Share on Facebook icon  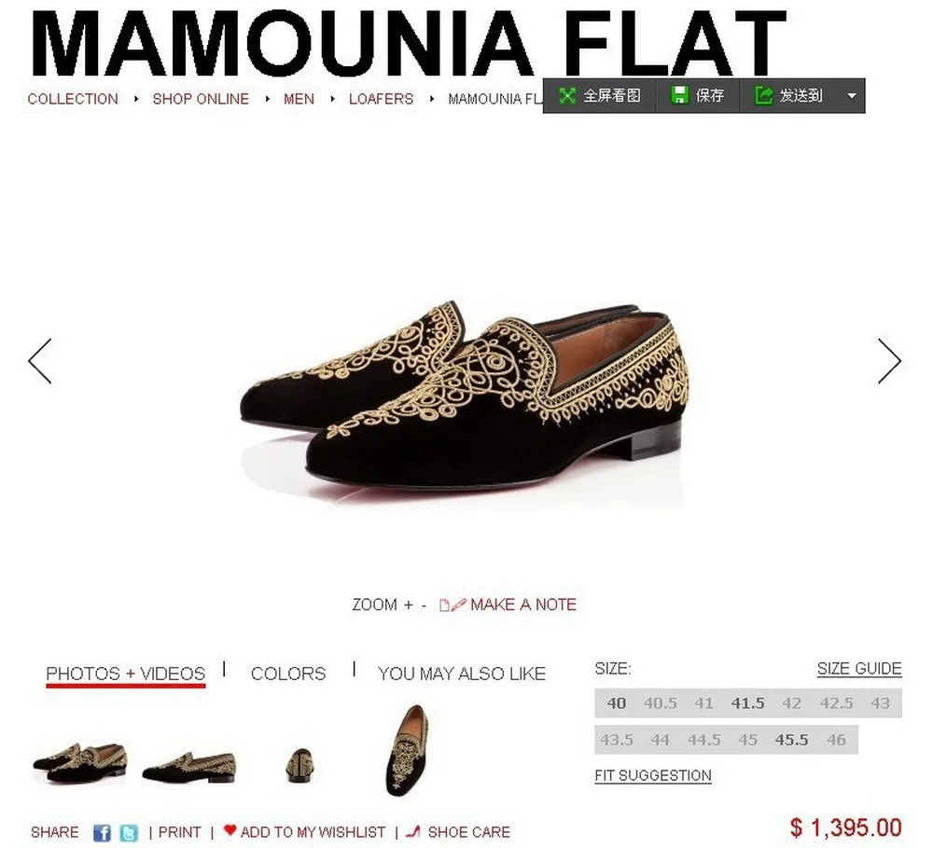(103, 832)
